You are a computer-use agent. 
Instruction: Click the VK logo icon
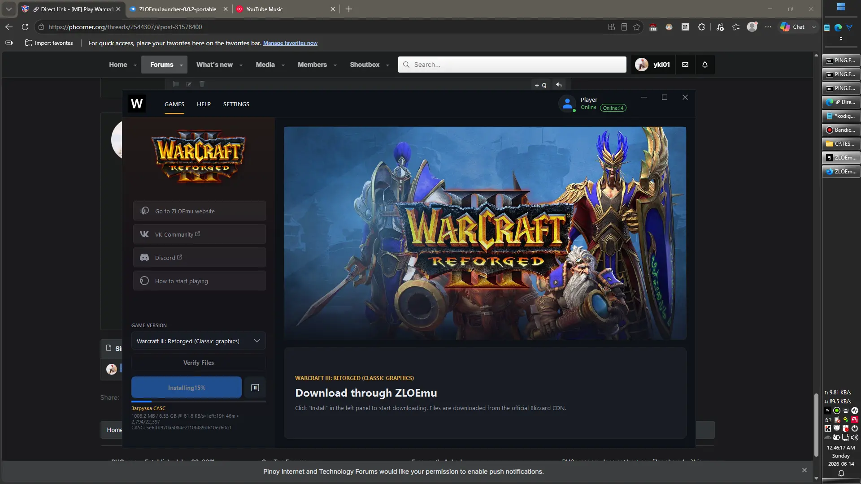click(144, 234)
